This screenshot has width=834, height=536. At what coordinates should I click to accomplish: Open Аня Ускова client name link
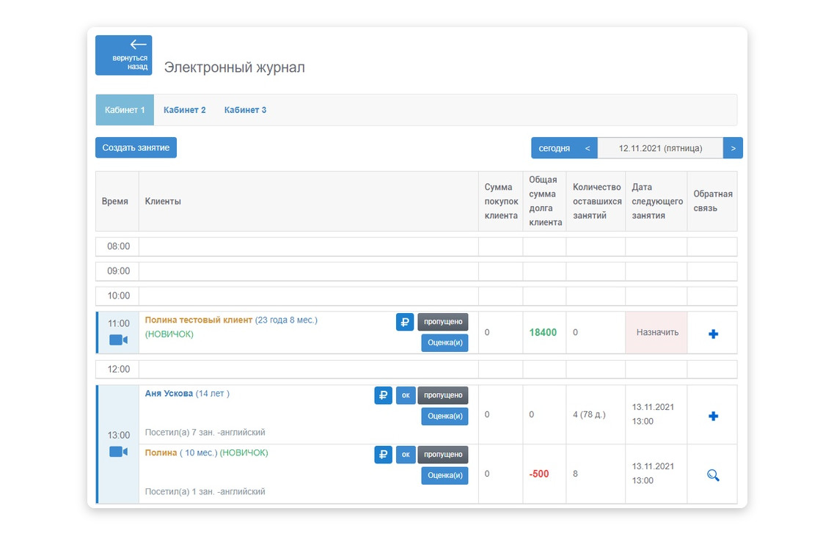click(x=169, y=394)
